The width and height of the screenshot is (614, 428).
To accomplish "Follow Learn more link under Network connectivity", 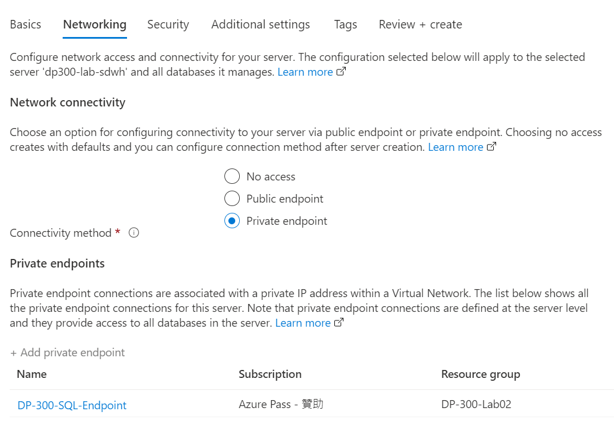I will 455,147.
